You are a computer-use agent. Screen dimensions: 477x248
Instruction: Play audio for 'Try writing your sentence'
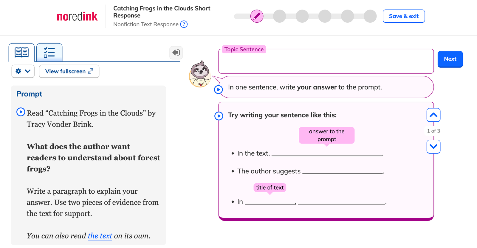pos(219,116)
